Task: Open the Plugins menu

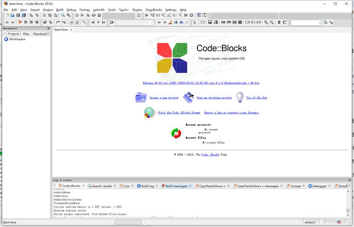Action: tap(137, 10)
